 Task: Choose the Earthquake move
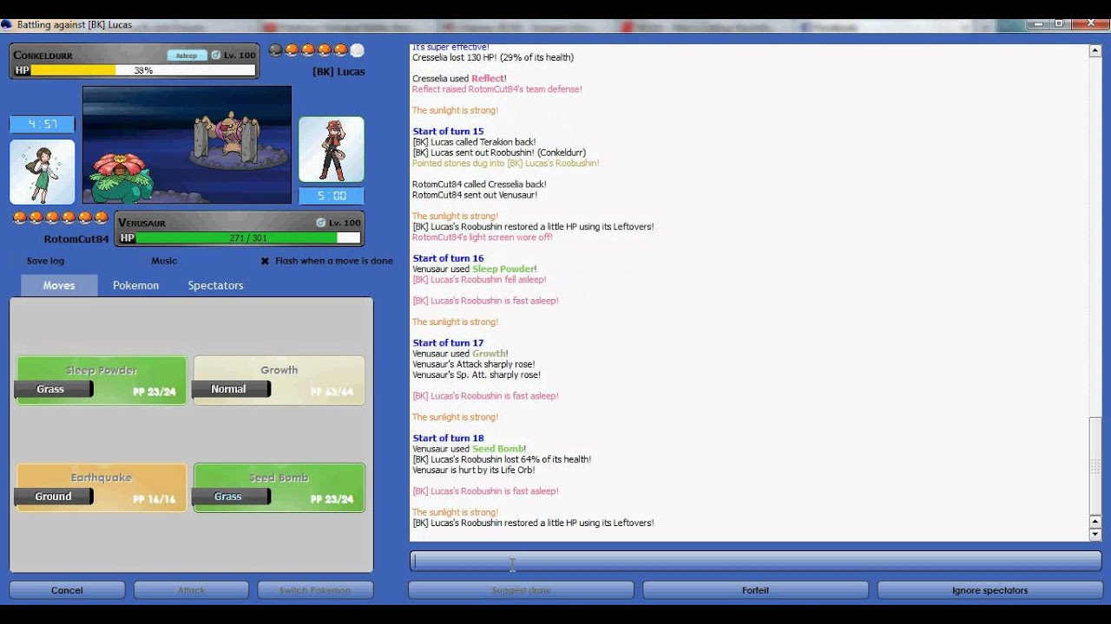pos(102,488)
